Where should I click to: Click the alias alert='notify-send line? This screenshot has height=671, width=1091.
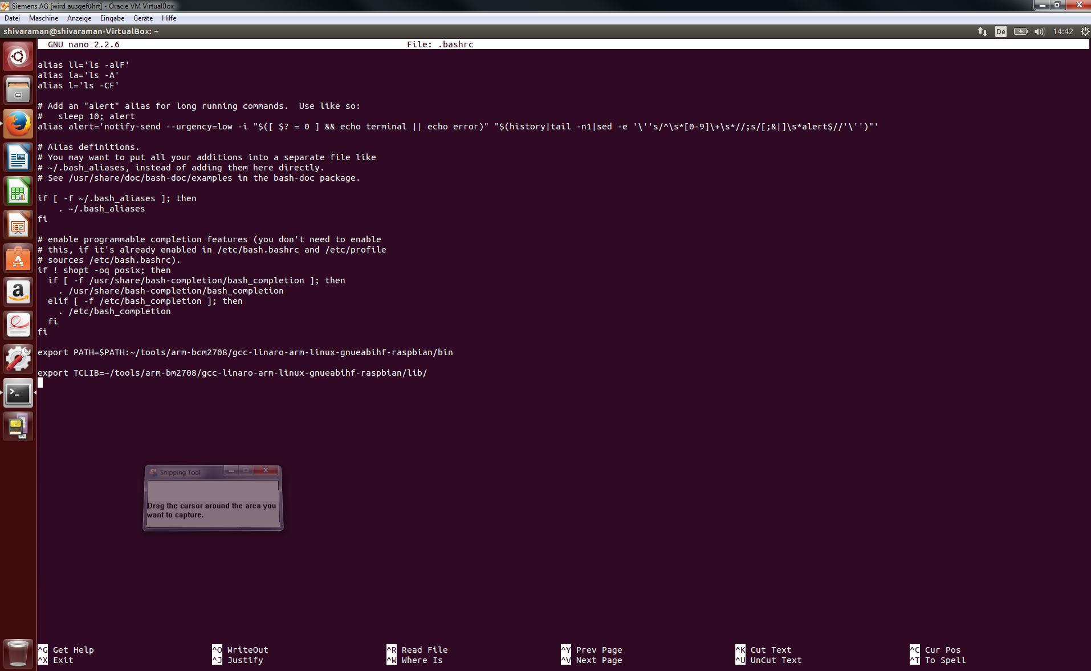tap(458, 127)
